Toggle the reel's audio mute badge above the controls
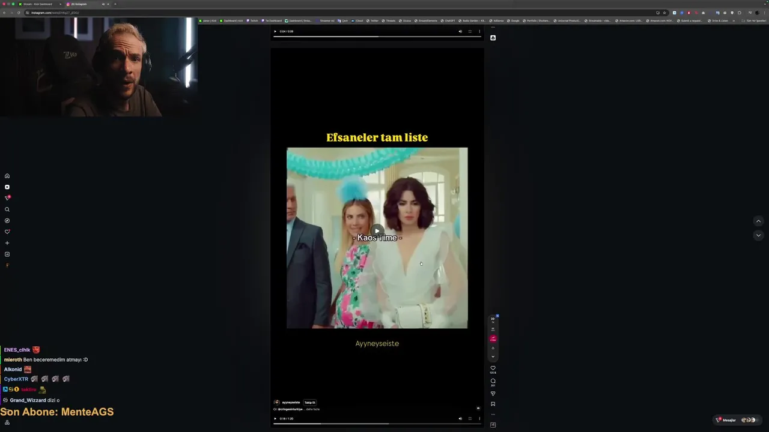This screenshot has width=769, height=432. 478,408
